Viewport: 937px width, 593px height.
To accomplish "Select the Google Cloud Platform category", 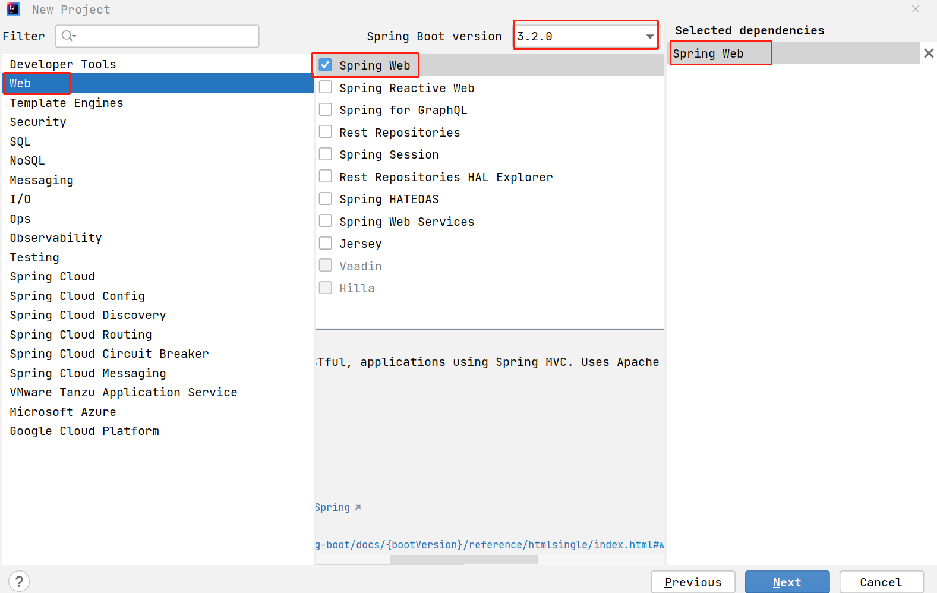I will (x=157, y=431).
